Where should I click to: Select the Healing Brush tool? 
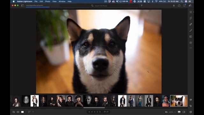click(191, 24)
